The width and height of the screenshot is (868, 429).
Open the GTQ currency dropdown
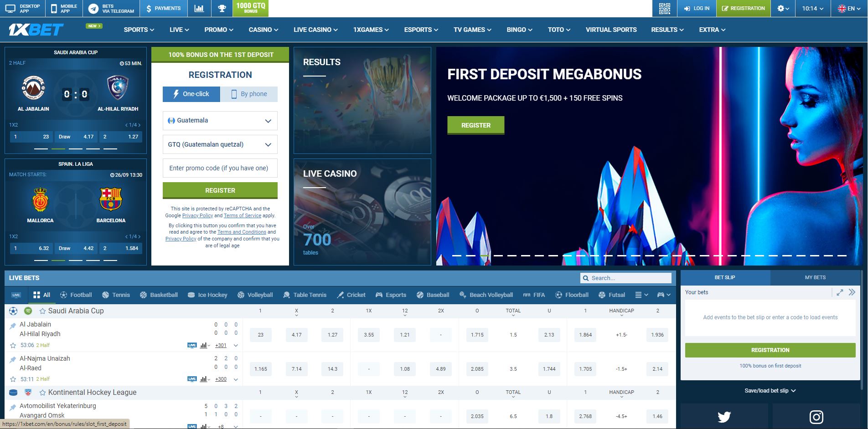[220, 144]
